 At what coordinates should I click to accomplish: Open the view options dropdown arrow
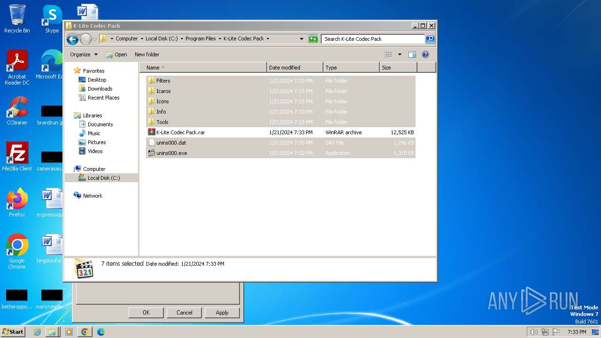(400, 54)
